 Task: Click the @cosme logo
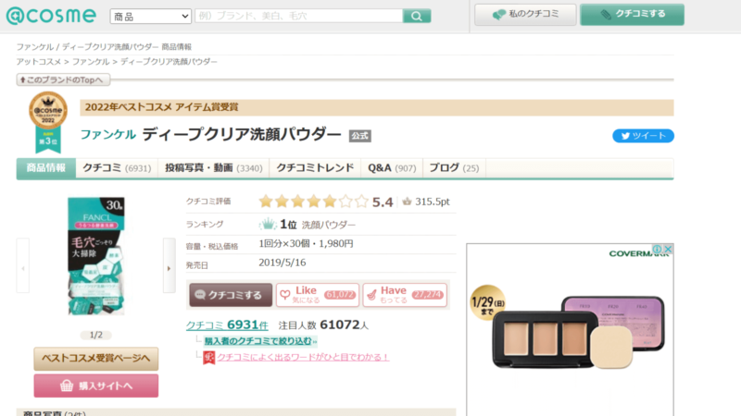click(x=51, y=16)
